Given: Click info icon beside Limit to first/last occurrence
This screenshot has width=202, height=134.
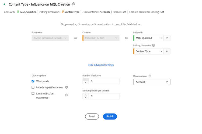Looking at the screenshot, I should tap(67, 95).
